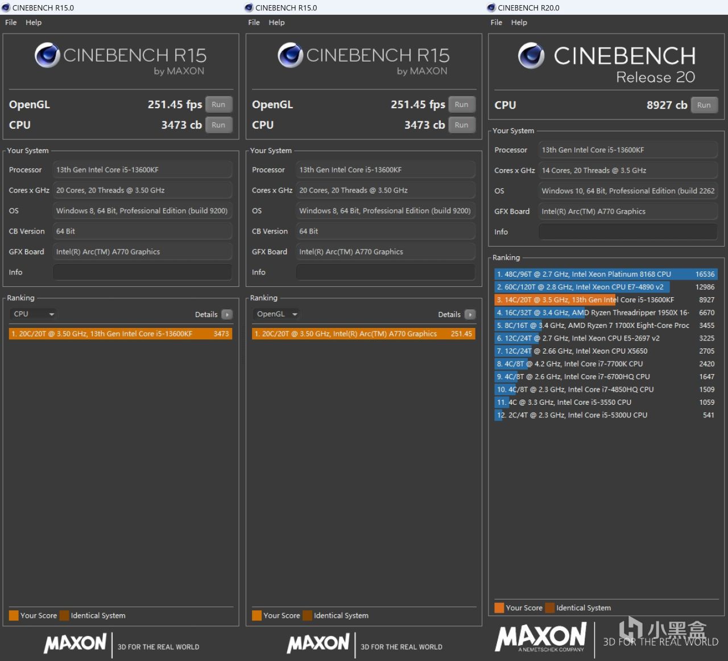Click the Info field in the R20 window
Viewport: 728px width, 661px height.
tap(628, 232)
